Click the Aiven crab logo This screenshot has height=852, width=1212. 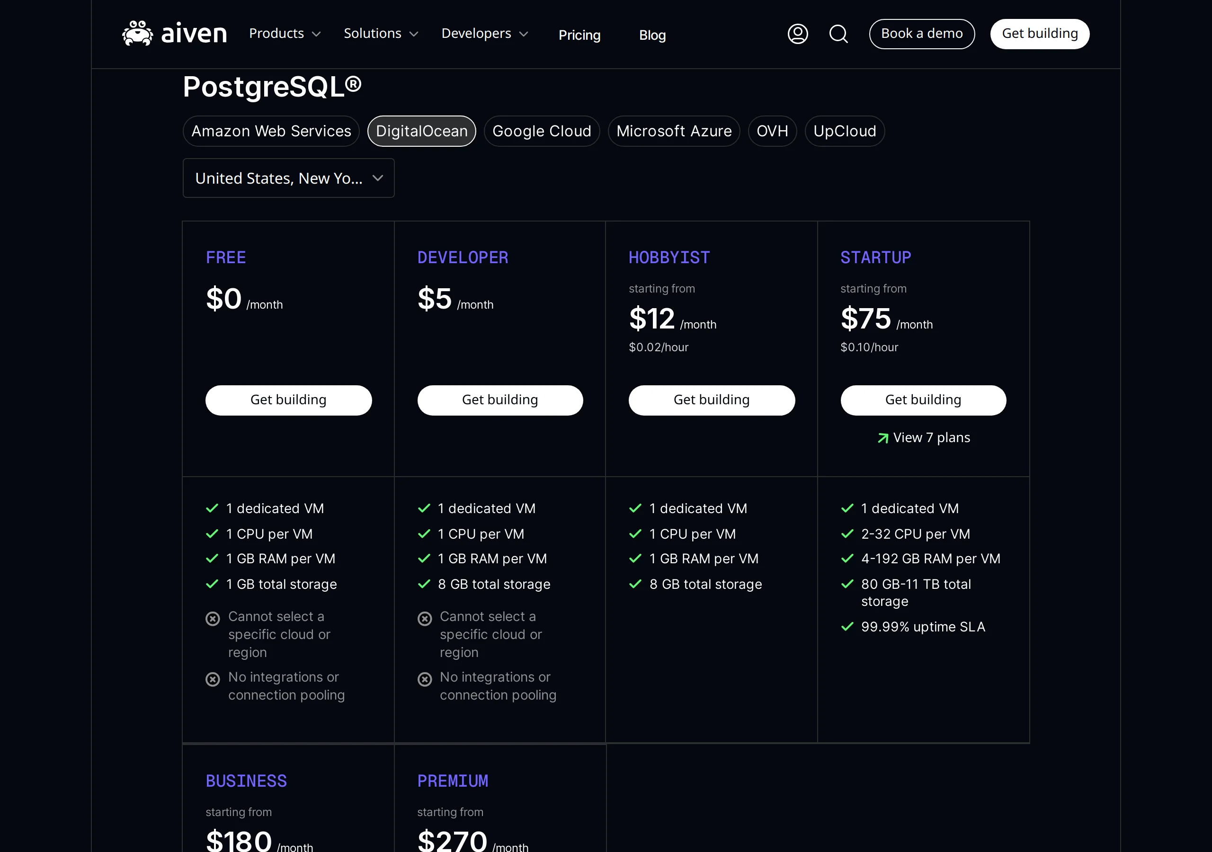pos(138,34)
